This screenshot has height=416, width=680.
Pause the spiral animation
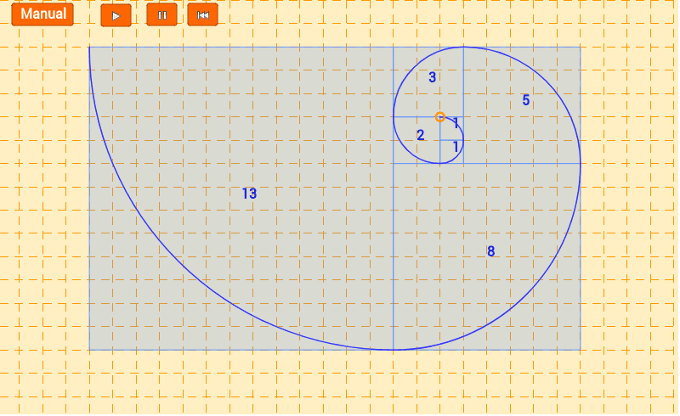pyautogui.click(x=161, y=15)
